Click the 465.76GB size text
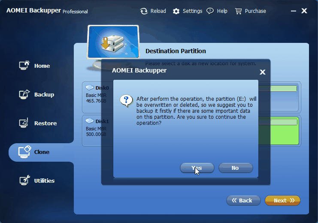The image size is (318, 223). (x=96, y=101)
